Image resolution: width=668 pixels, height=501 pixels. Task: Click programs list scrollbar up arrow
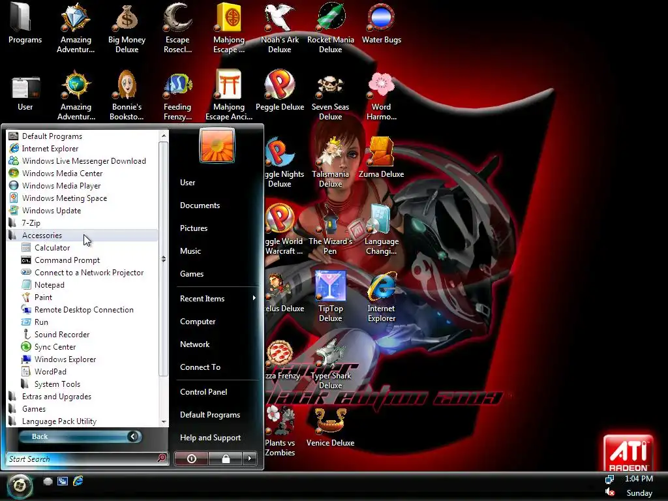click(x=164, y=136)
